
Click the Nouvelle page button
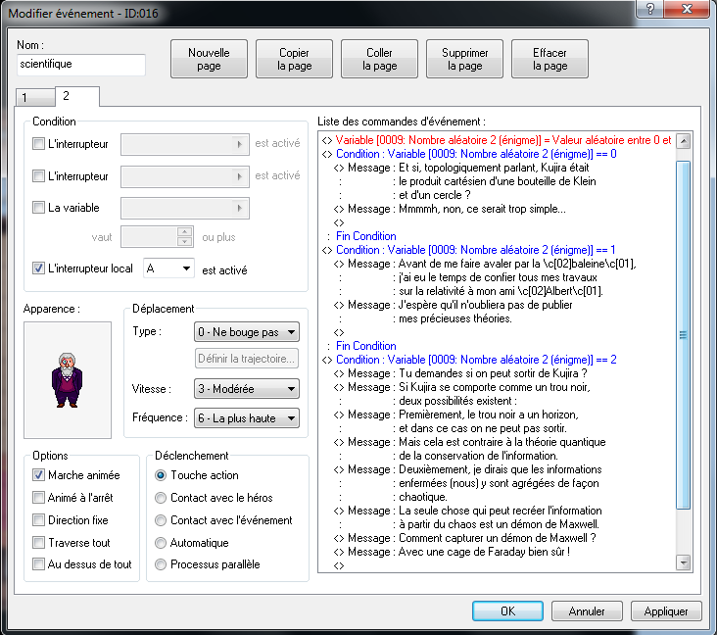(x=209, y=59)
